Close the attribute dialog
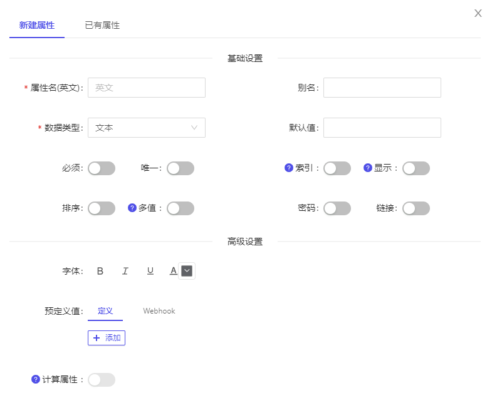Image resolution: width=492 pixels, height=408 pixels. pos(478,13)
